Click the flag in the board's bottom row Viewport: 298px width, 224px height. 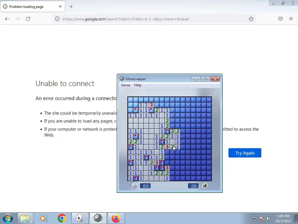[x=136, y=178]
